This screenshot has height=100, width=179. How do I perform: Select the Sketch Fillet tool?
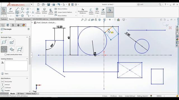pos(28,16)
